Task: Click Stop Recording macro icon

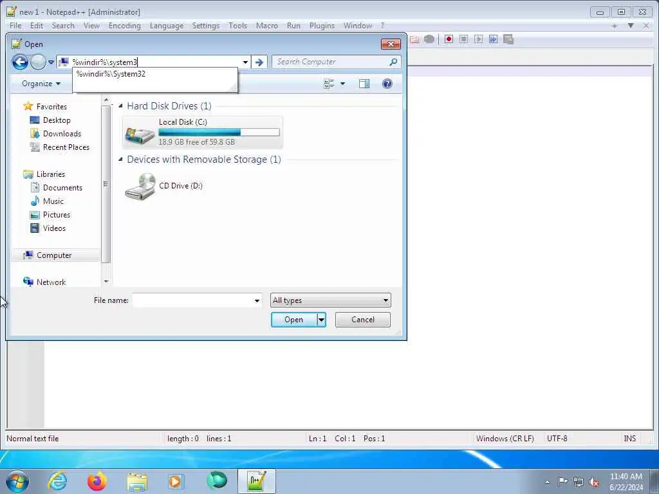Action: [463, 39]
